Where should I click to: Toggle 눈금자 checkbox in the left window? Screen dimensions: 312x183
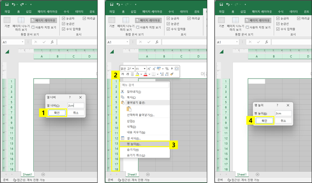[x=64, y=18]
